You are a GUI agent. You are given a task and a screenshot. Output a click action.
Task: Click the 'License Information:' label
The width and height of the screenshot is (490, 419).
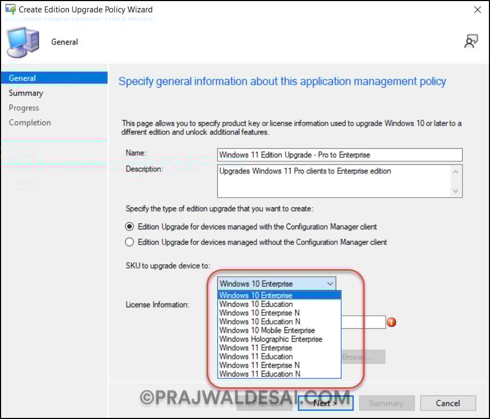(x=158, y=305)
